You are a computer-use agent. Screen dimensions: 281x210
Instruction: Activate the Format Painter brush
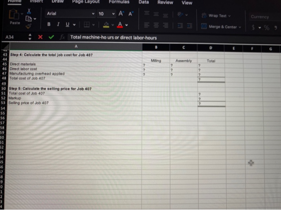tap(29, 26)
